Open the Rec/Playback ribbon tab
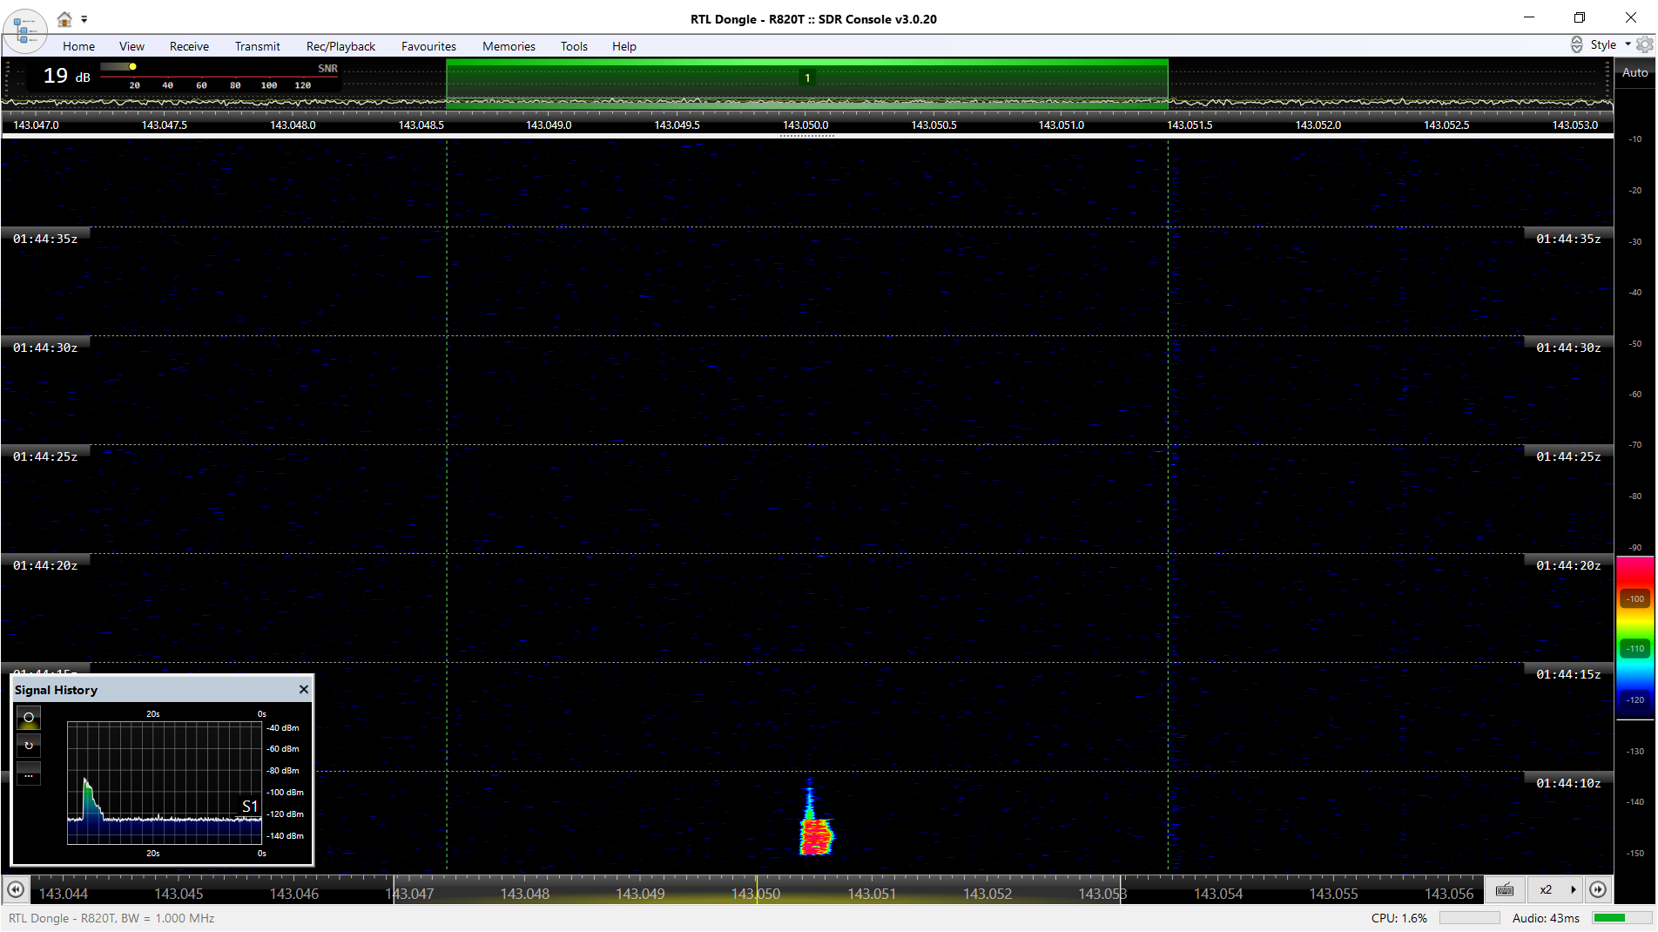 point(340,46)
